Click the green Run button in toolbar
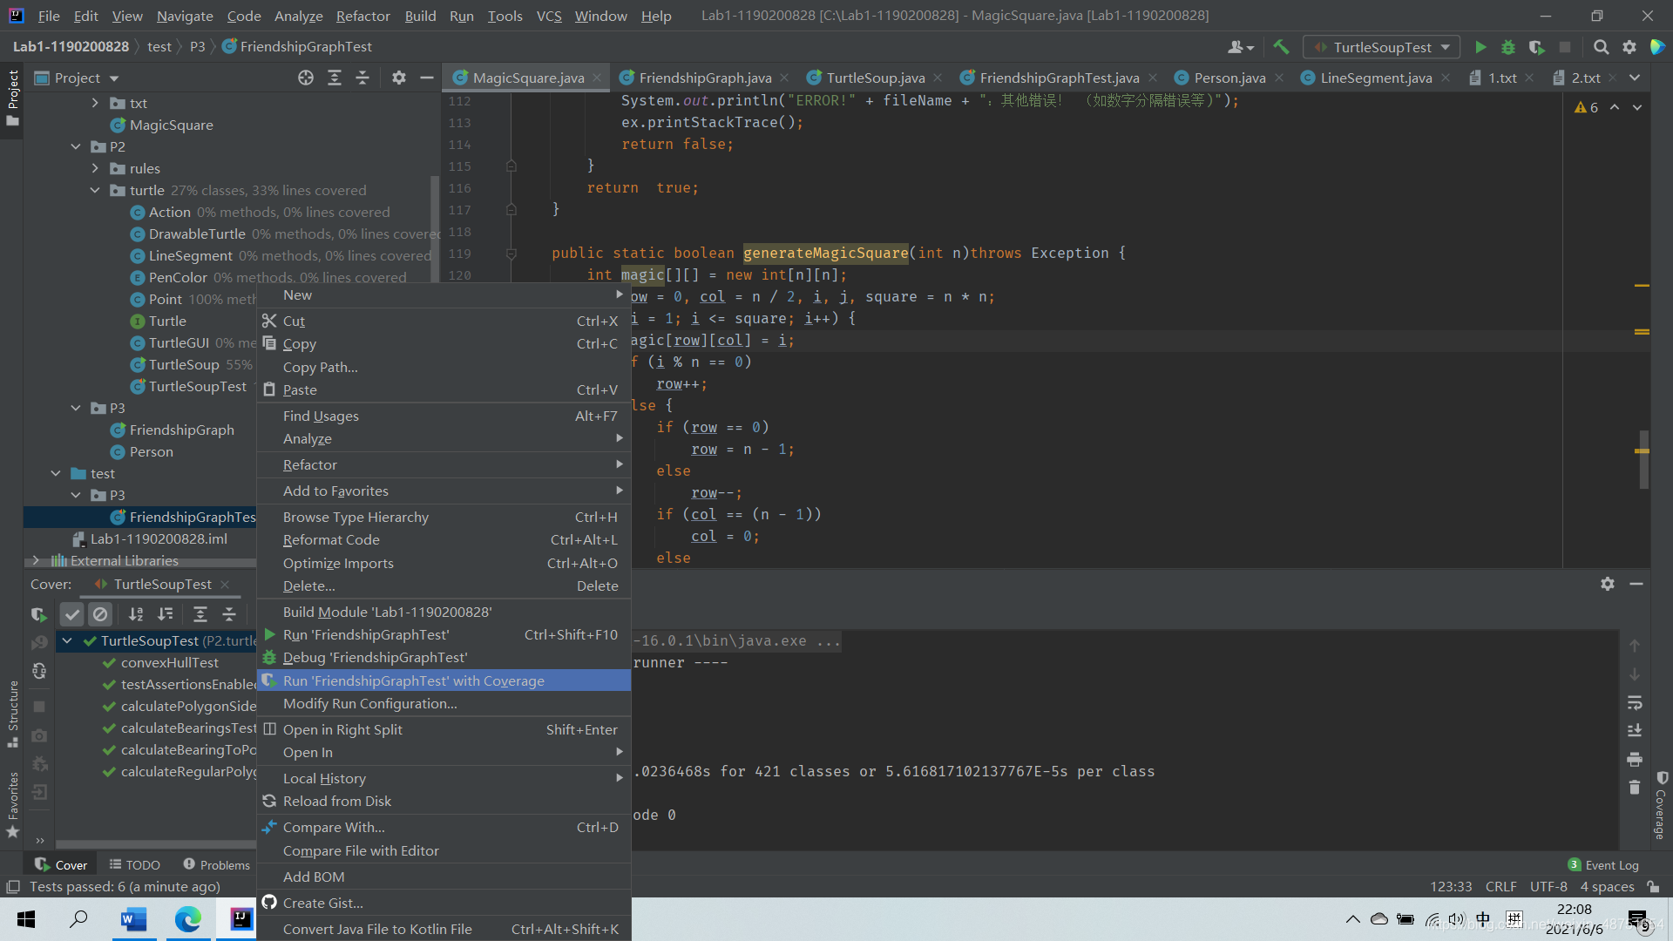Screen dimensions: 1673x941 (x=1480, y=47)
